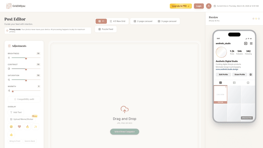Click the add person icon beside Share Profile

[251, 74]
